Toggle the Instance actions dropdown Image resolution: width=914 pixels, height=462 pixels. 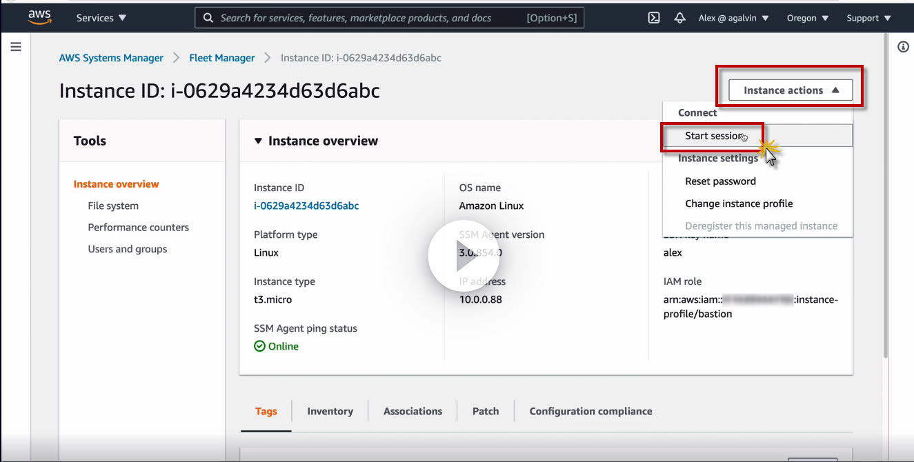[x=791, y=90]
